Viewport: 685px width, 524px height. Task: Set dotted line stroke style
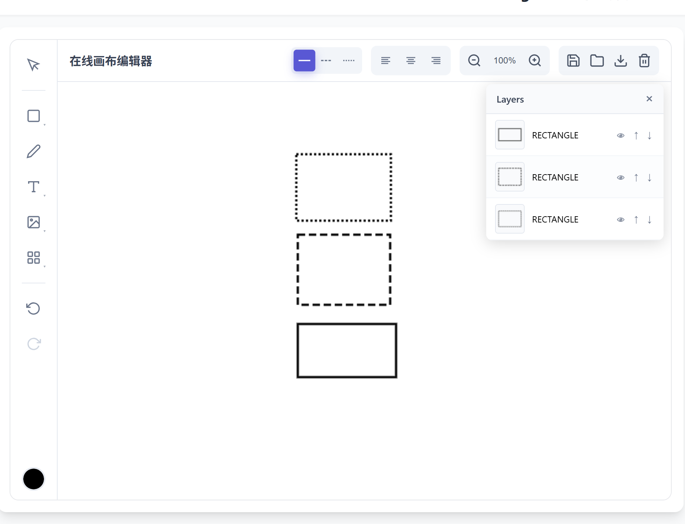point(349,61)
